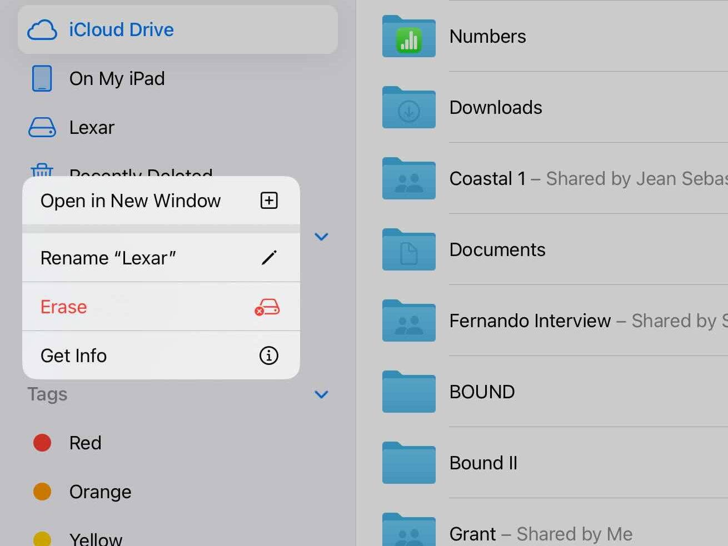Click the Get Info circle icon
This screenshot has width=728, height=546.
[x=269, y=355]
